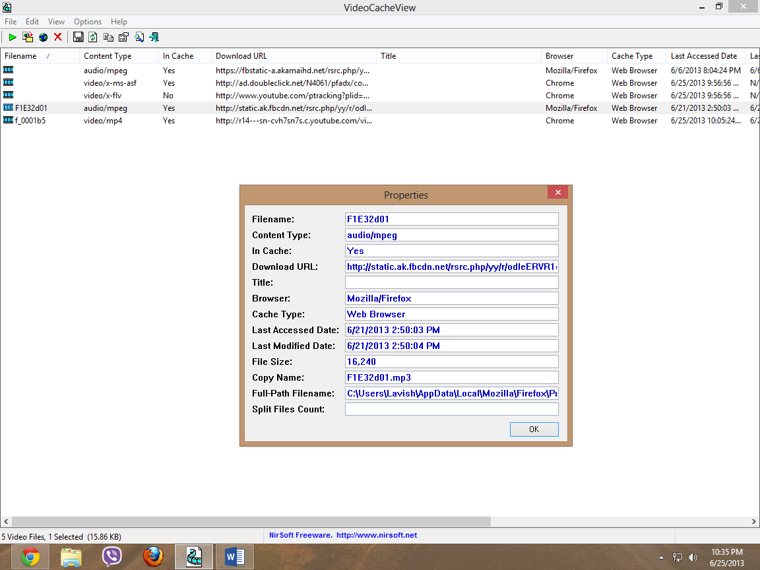The width and height of the screenshot is (760, 570).
Task: Open Viber from taskbar
Action: 112,556
